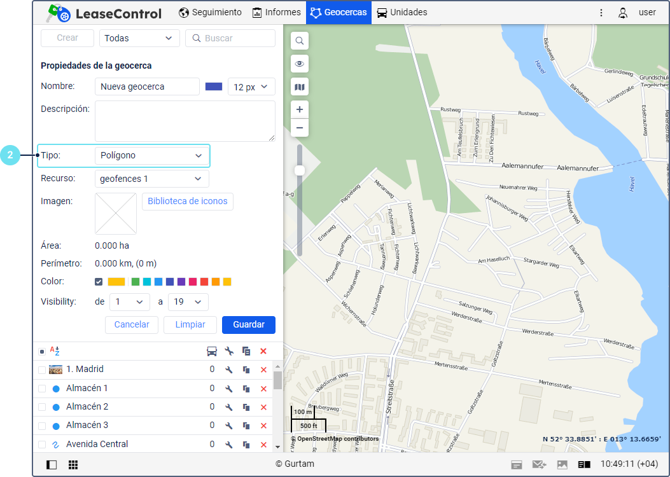The image size is (670, 477).
Task: Zoom out on the map
Action: (300, 128)
